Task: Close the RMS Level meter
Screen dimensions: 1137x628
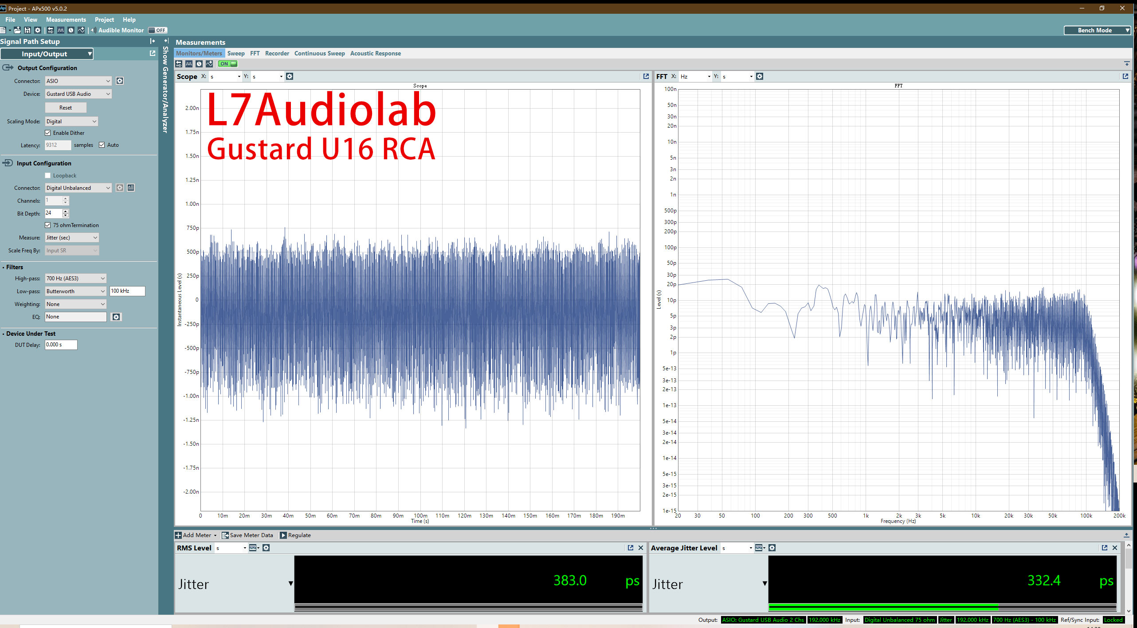Action: pos(641,548)
